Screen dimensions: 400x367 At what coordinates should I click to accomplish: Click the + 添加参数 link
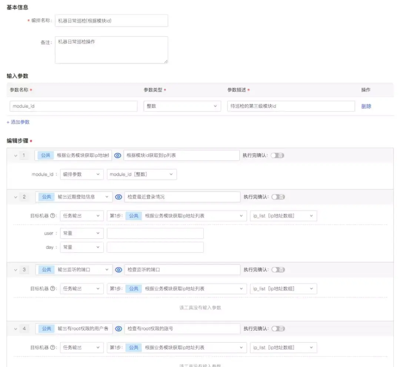(18, 122)
